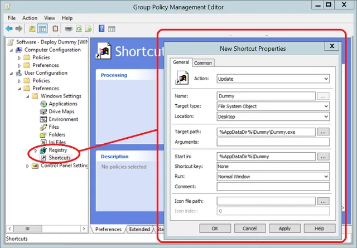Image resolution: width=357 pixels, height=248 pixels.
Task: Click the dialog Help button
Action: point(320,228)
